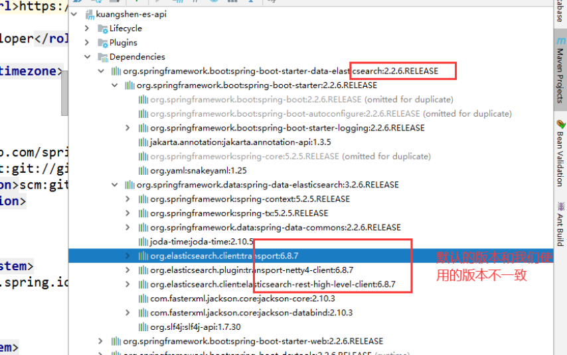Select elasticsearch-rest-high-level-client:6.8.7 dependency
Image resolution: width=567 pixels, height=355 pixels.
click(272, 285)
